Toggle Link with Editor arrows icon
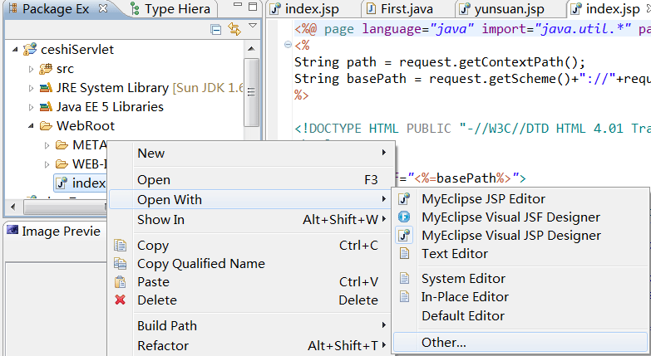This screenshot has height=356, width=651. (234, 30)
